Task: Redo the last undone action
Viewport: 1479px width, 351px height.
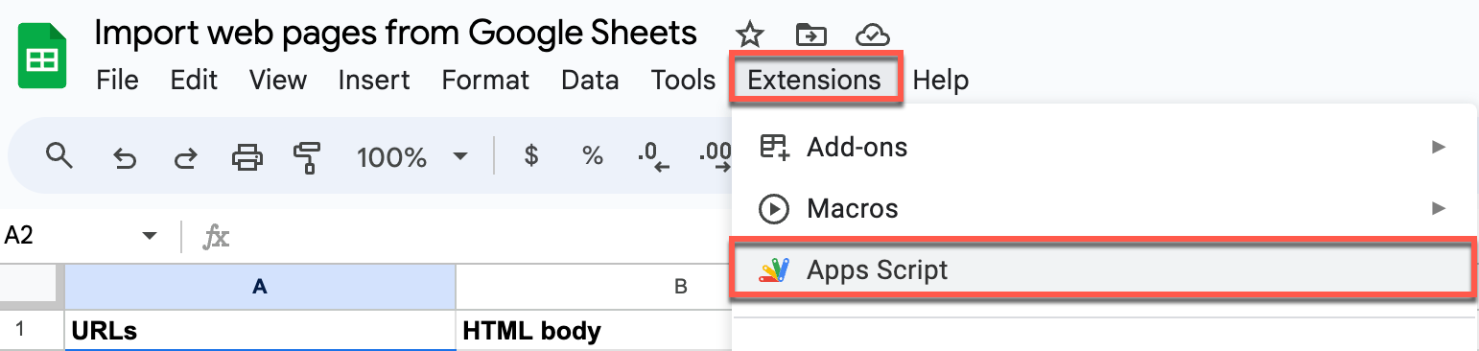Action: pos(185,157)
